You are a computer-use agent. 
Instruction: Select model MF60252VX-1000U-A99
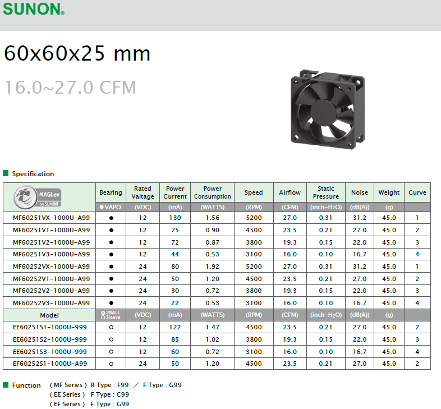[x=52, y=266]
